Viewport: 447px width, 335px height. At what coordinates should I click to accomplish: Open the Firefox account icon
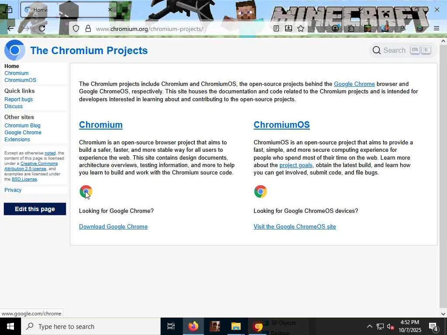point(335,28)
